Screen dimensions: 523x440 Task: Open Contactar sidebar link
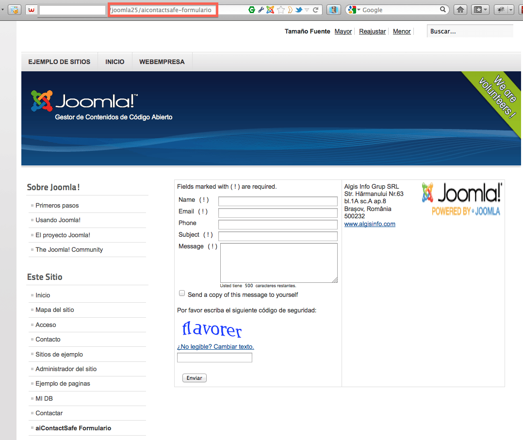point(49,413)
